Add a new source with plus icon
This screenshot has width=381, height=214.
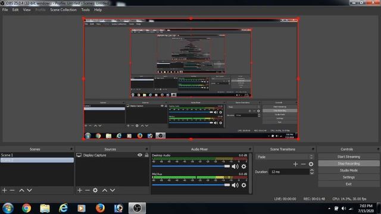(x=80, y=190)
